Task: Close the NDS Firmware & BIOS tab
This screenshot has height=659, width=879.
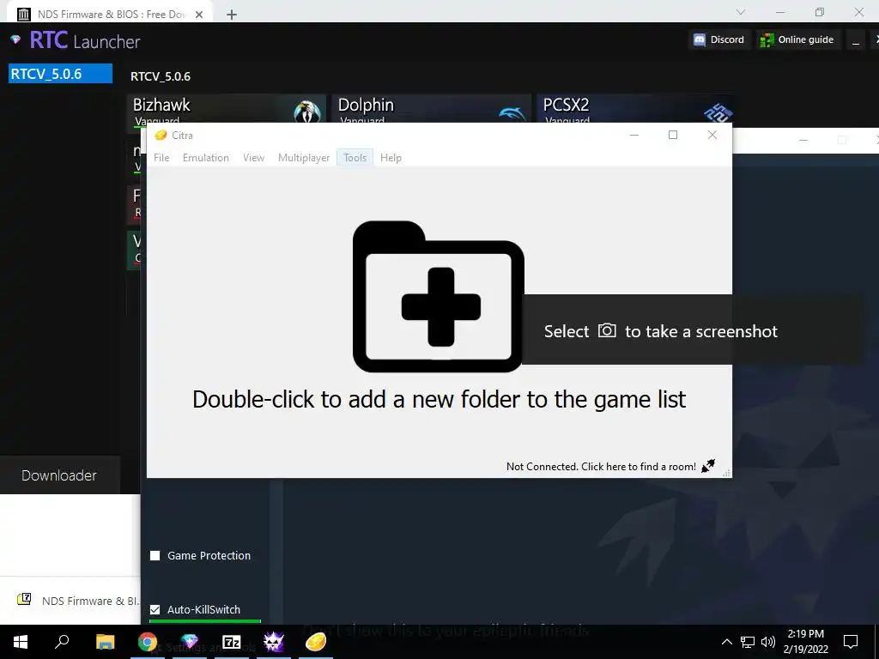Action: tap(199, 15)
